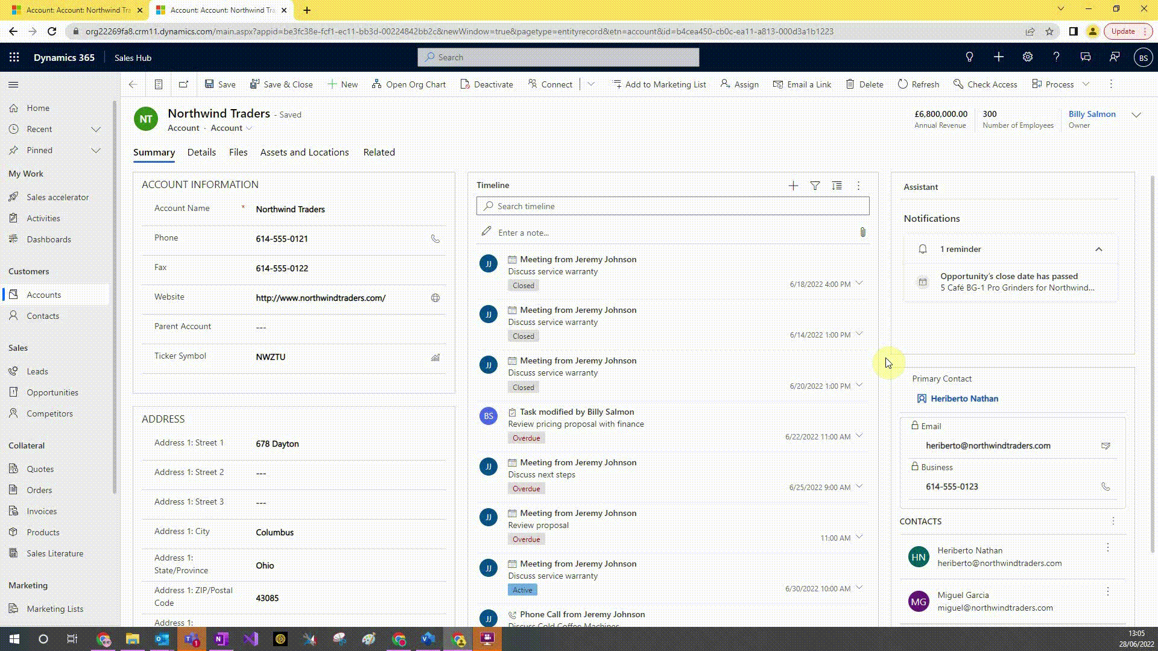Open the Account form selector dropdown
The width and height of the screenshot is (1158, 651).
click(x=232, y=128)
